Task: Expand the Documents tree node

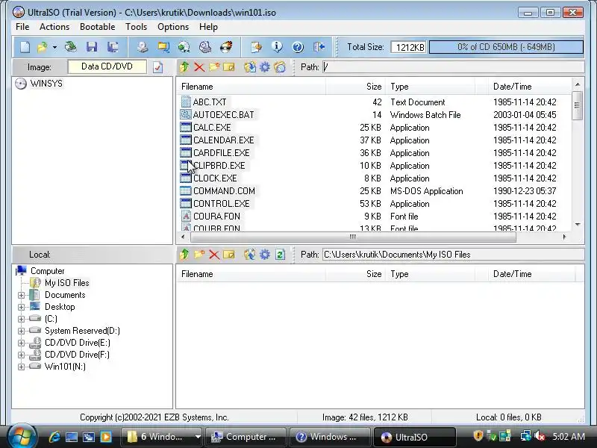Action: tap(22, 295)
